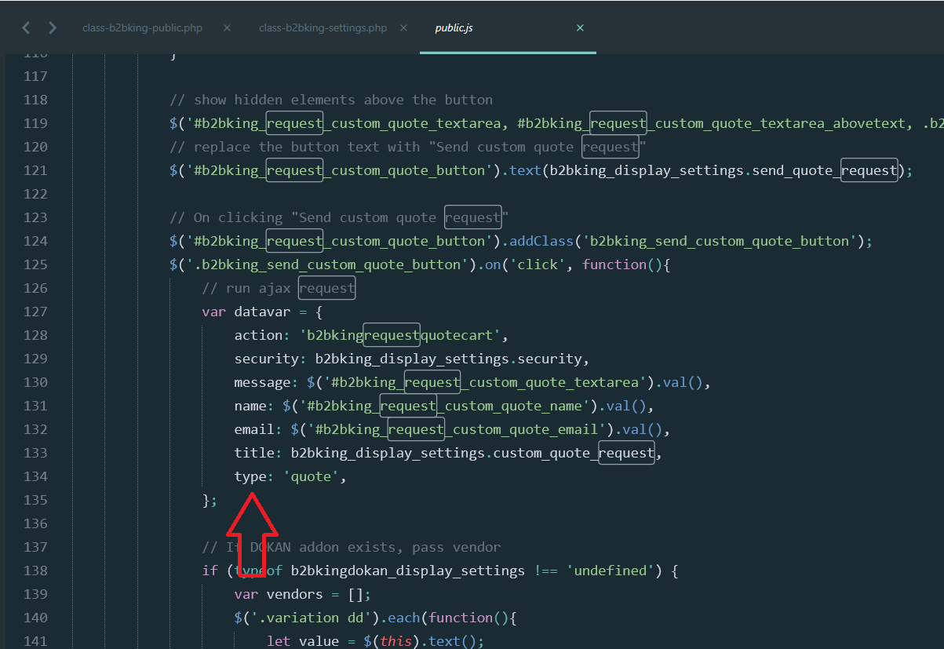944x649 pixels.
Task: Select the public.js tab
Action: click(454, 28)
